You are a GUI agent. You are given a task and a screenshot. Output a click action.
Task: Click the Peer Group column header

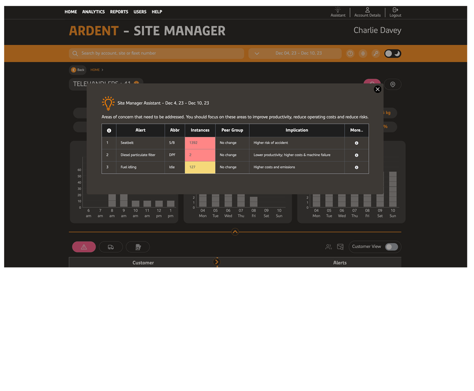tap(232, 130)
